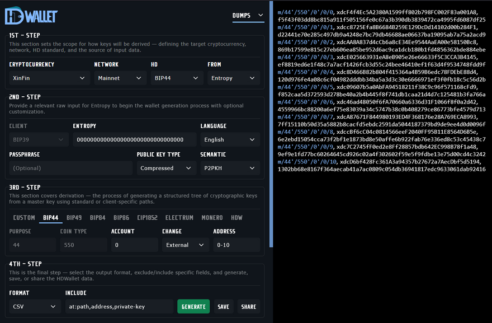Open the Dumps dropdown menu
Viewport: 492px width, 323px height.
point(248,16)
